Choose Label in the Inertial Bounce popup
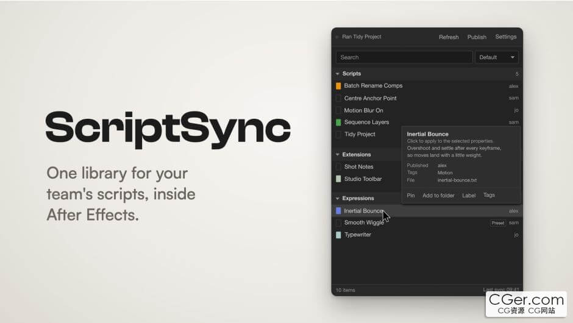This screenshot has height=323, width=573. 469,196
